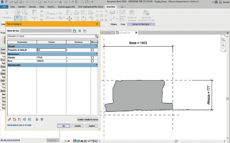
Task: Sort parameters in ascending A-Z order
Action: [x=37, y=119]
